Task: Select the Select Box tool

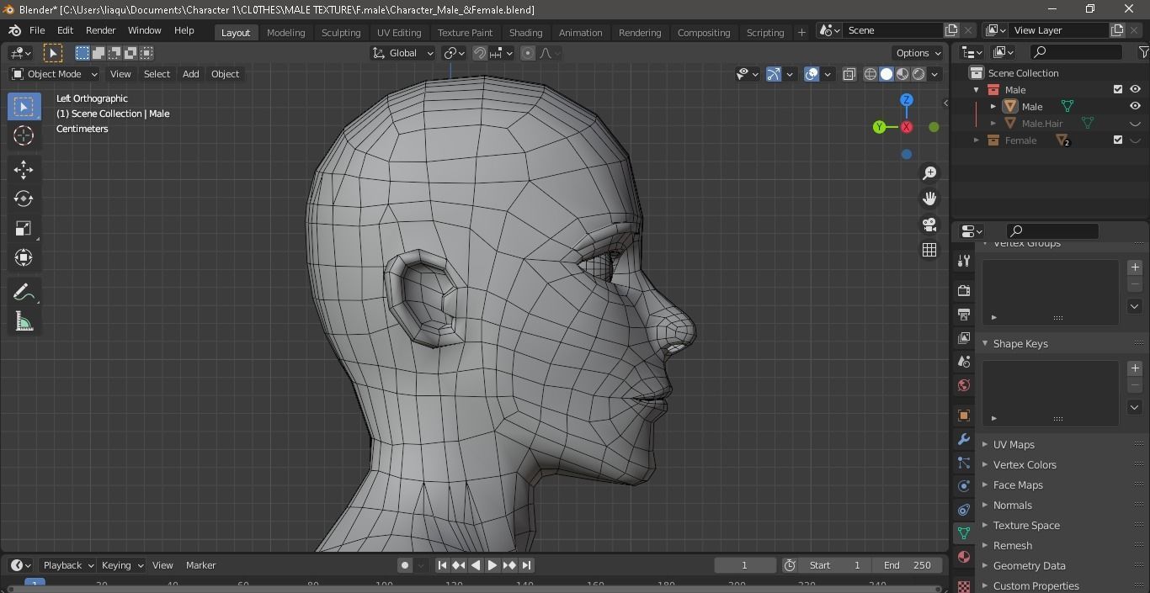Action: pyautogui.click(x=24, y=107)
